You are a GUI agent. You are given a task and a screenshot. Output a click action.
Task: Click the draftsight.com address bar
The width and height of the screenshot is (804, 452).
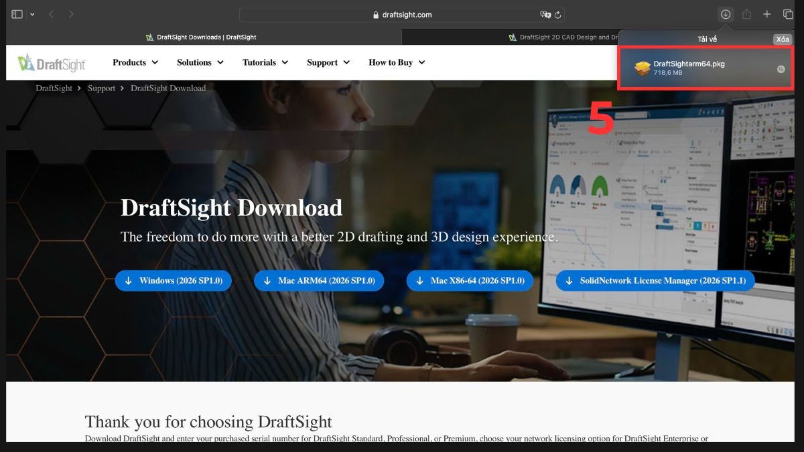coord(402,14)
